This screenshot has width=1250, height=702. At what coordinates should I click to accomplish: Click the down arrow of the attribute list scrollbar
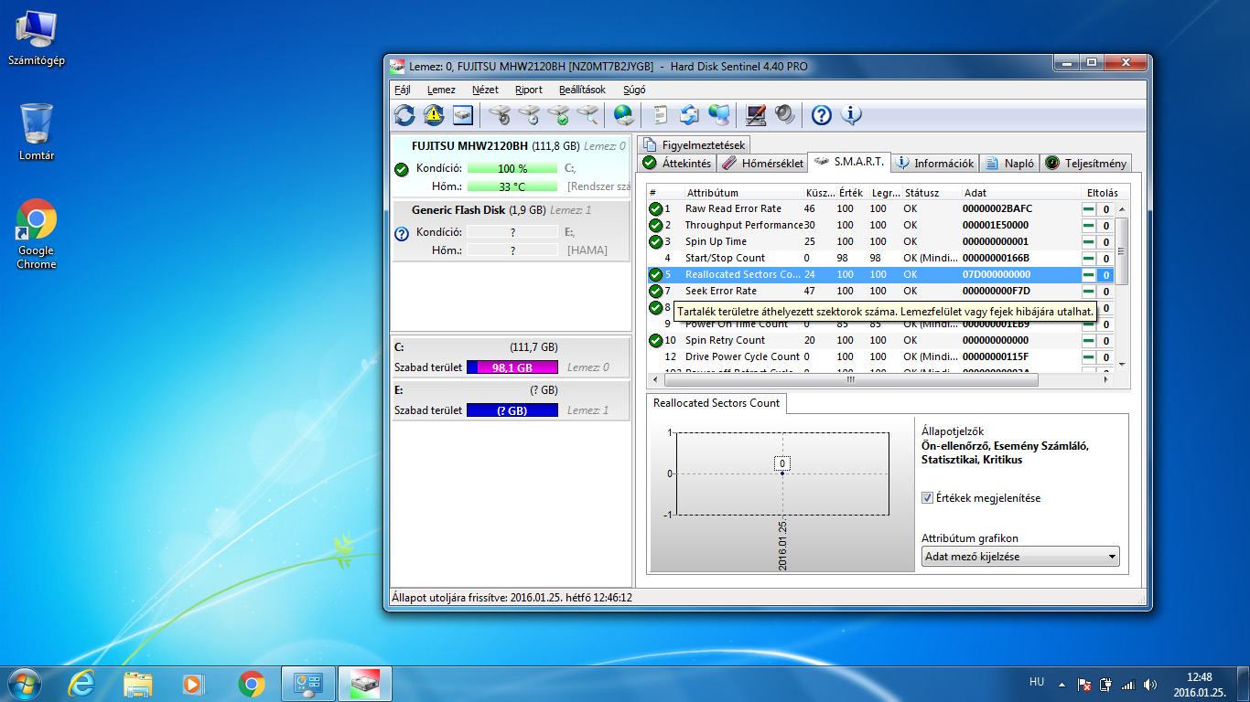tap(1122, 364)
